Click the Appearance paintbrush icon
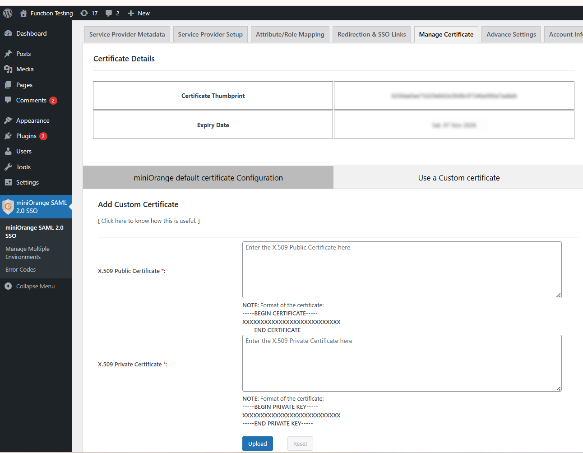Image resolution: width=583 pixels, height=453 pixels. click(x=8, y=120)
